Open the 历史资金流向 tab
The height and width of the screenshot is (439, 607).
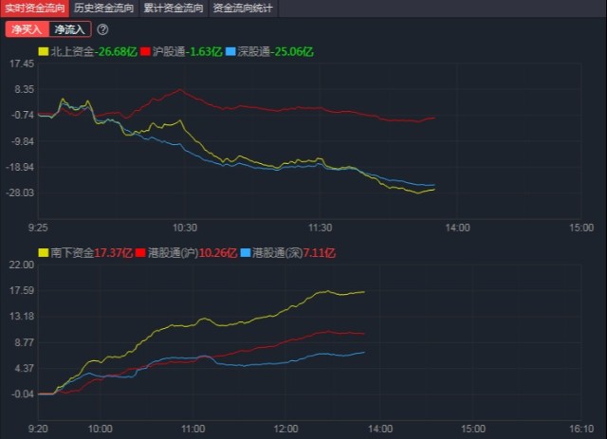pos(103,8)
